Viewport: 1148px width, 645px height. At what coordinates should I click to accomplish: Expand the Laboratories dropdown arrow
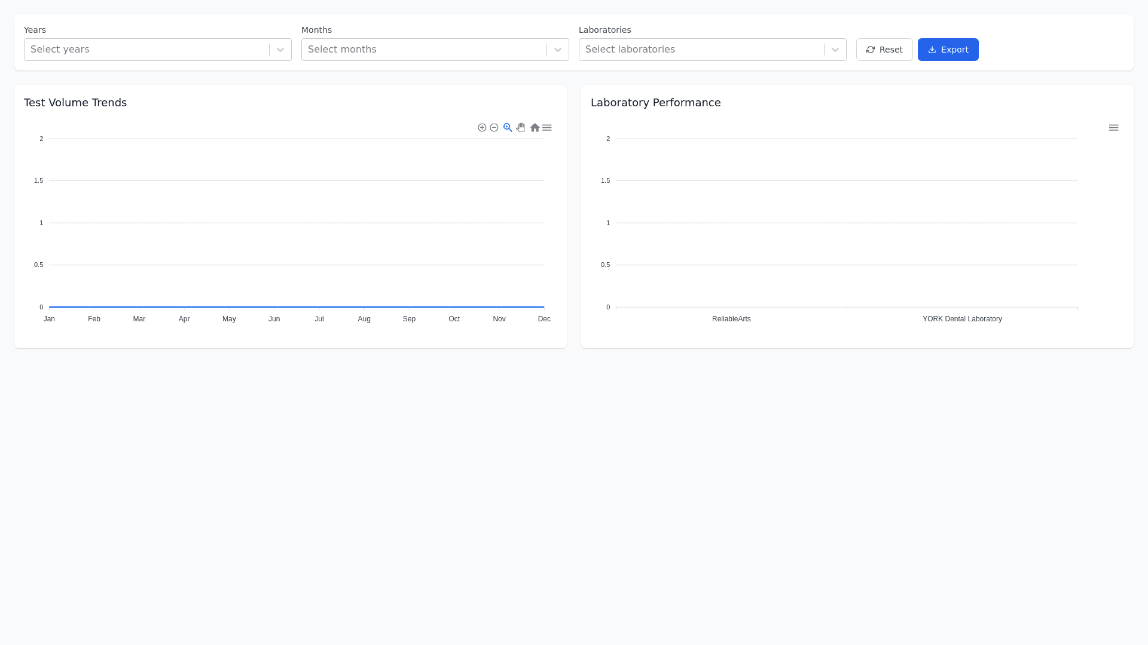(x=835, y=50)
